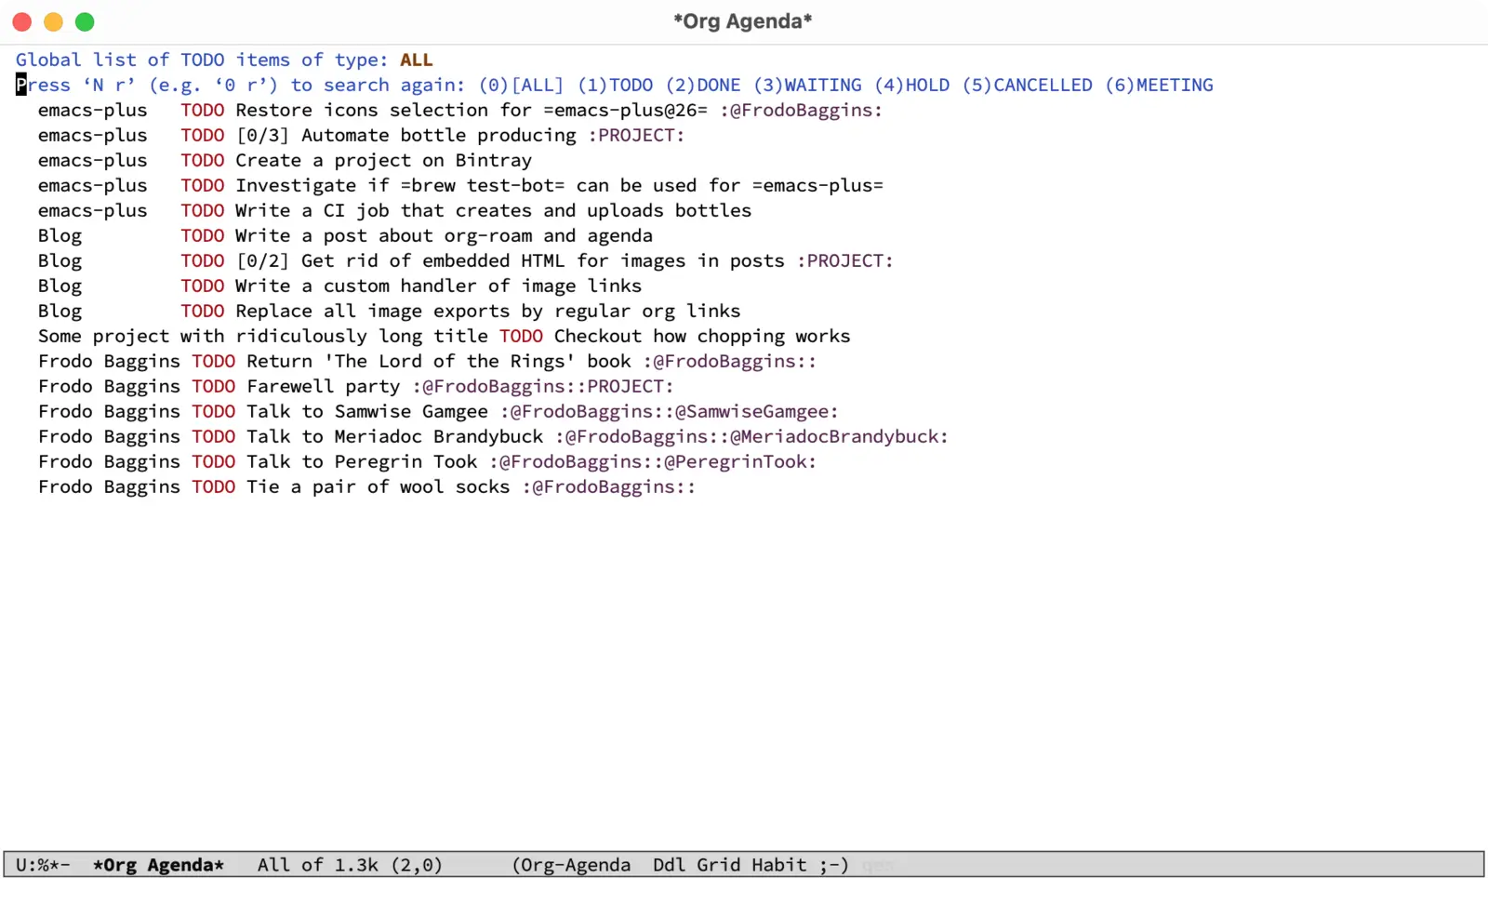Click the *Org Agenda* buffer name in mode line
Viewport: 1488px width, 904px height.
click(x=158, y=865)
